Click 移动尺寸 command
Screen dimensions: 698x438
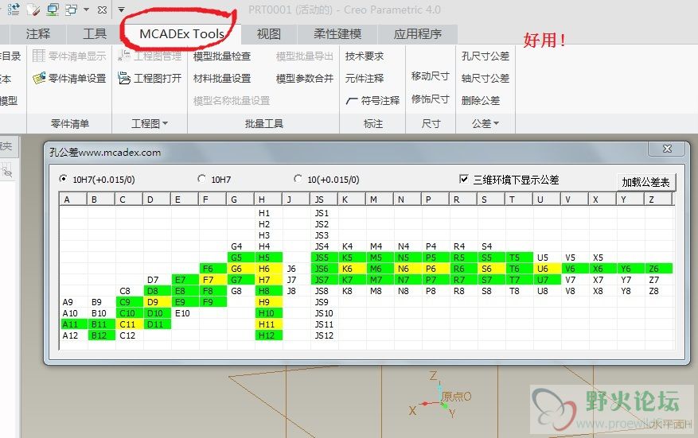[430, 76]
